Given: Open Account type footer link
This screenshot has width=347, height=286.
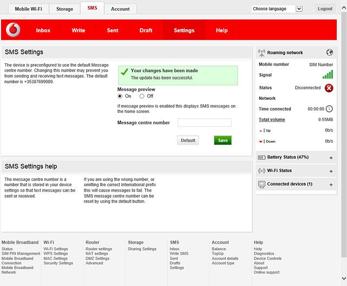Looking at the screenshot, I should pos(223,263).
